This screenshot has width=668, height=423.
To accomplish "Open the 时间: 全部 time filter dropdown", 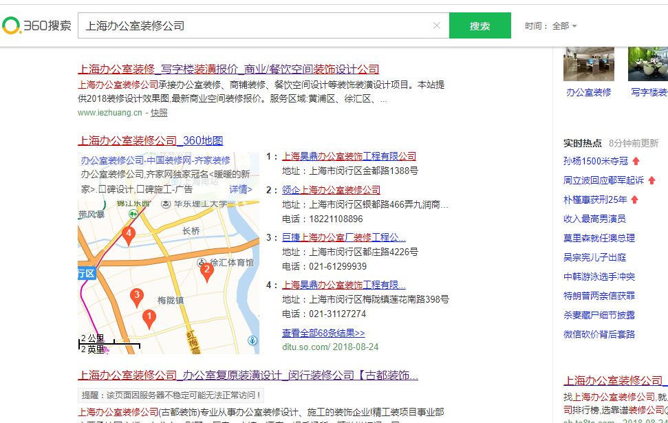I will pyautogui.click(x=551, y=26).
